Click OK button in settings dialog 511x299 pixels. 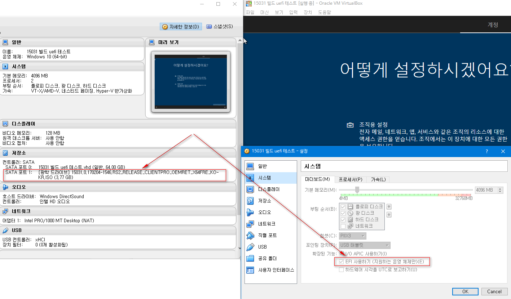coord(465,291)
